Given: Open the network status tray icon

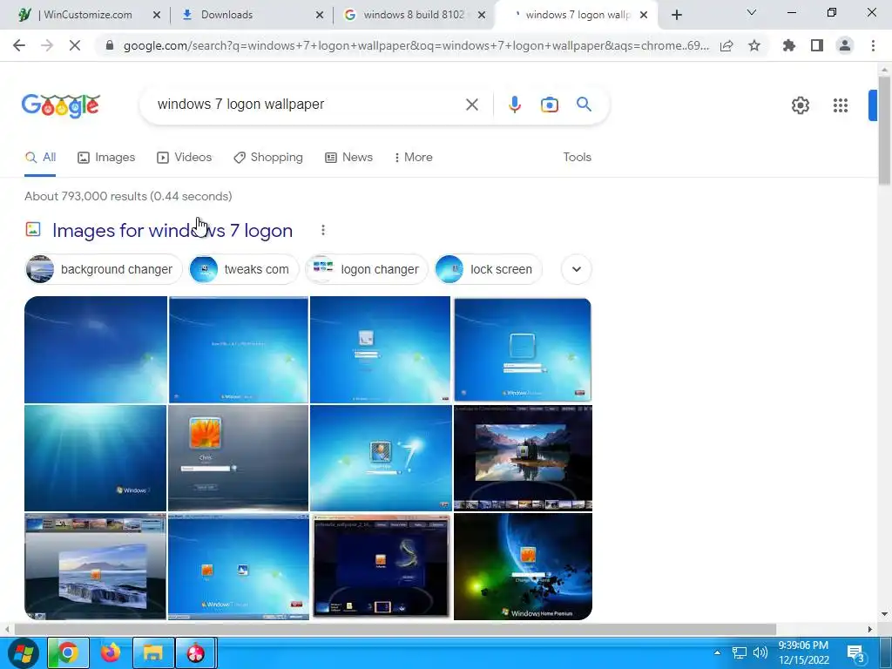Looking at the screenshot, I should [739, 652].
